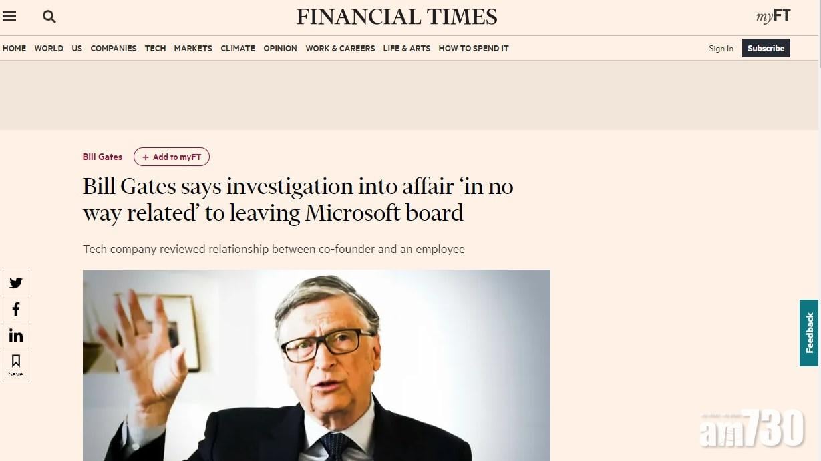Open the Bill Gates topic link
This screenshot has height=461, width=821.
[x=102, y=157]
